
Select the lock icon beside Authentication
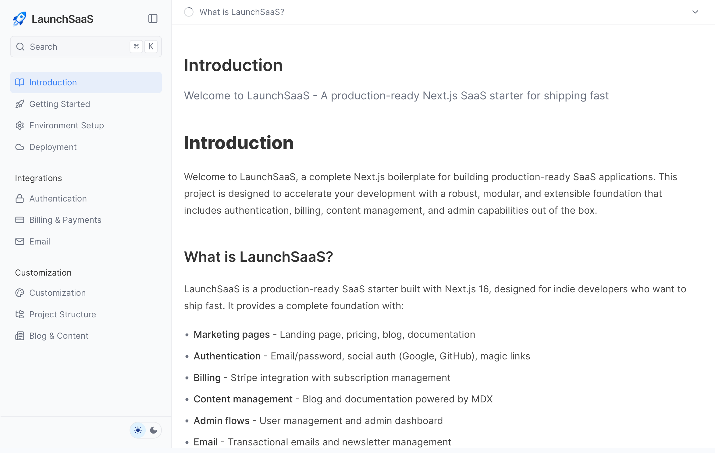pos(20,198)
